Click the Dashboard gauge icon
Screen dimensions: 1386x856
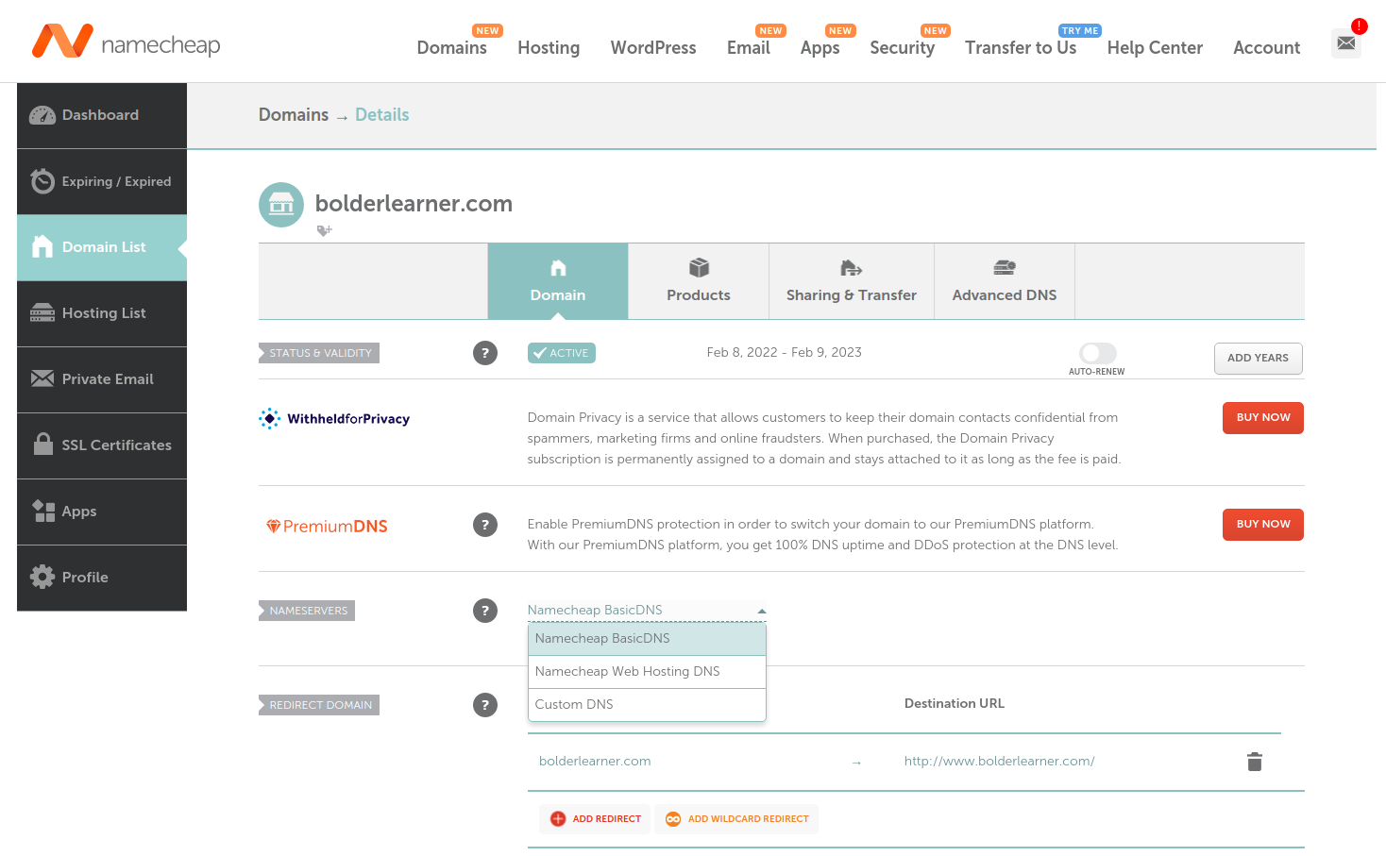(42, 115)
